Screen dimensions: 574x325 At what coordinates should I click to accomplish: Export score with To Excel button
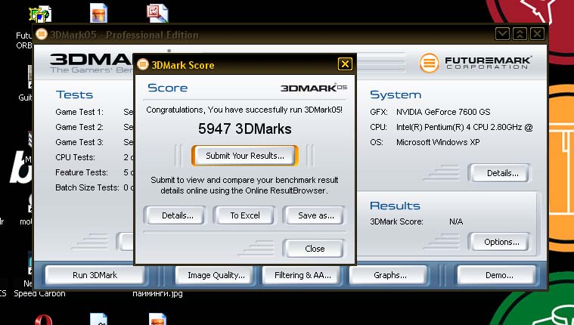(x=244, y=215)
